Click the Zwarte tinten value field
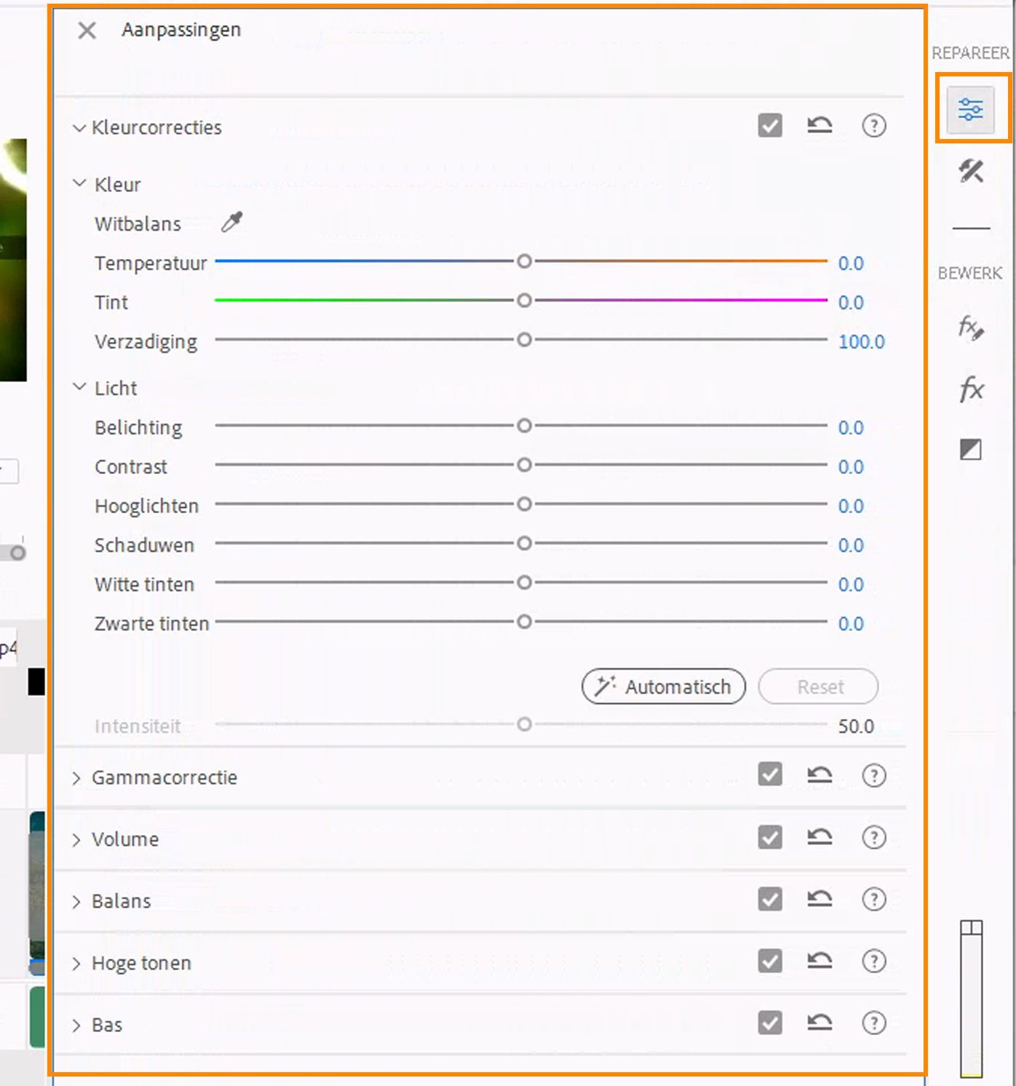This screenshot has width=1016, height=1086. pos(851,625)
